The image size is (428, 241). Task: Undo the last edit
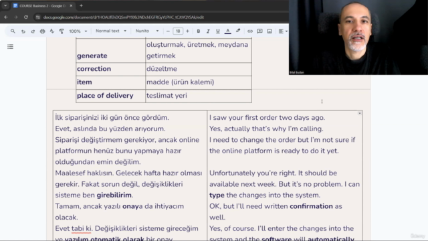(x=23, y=31)
